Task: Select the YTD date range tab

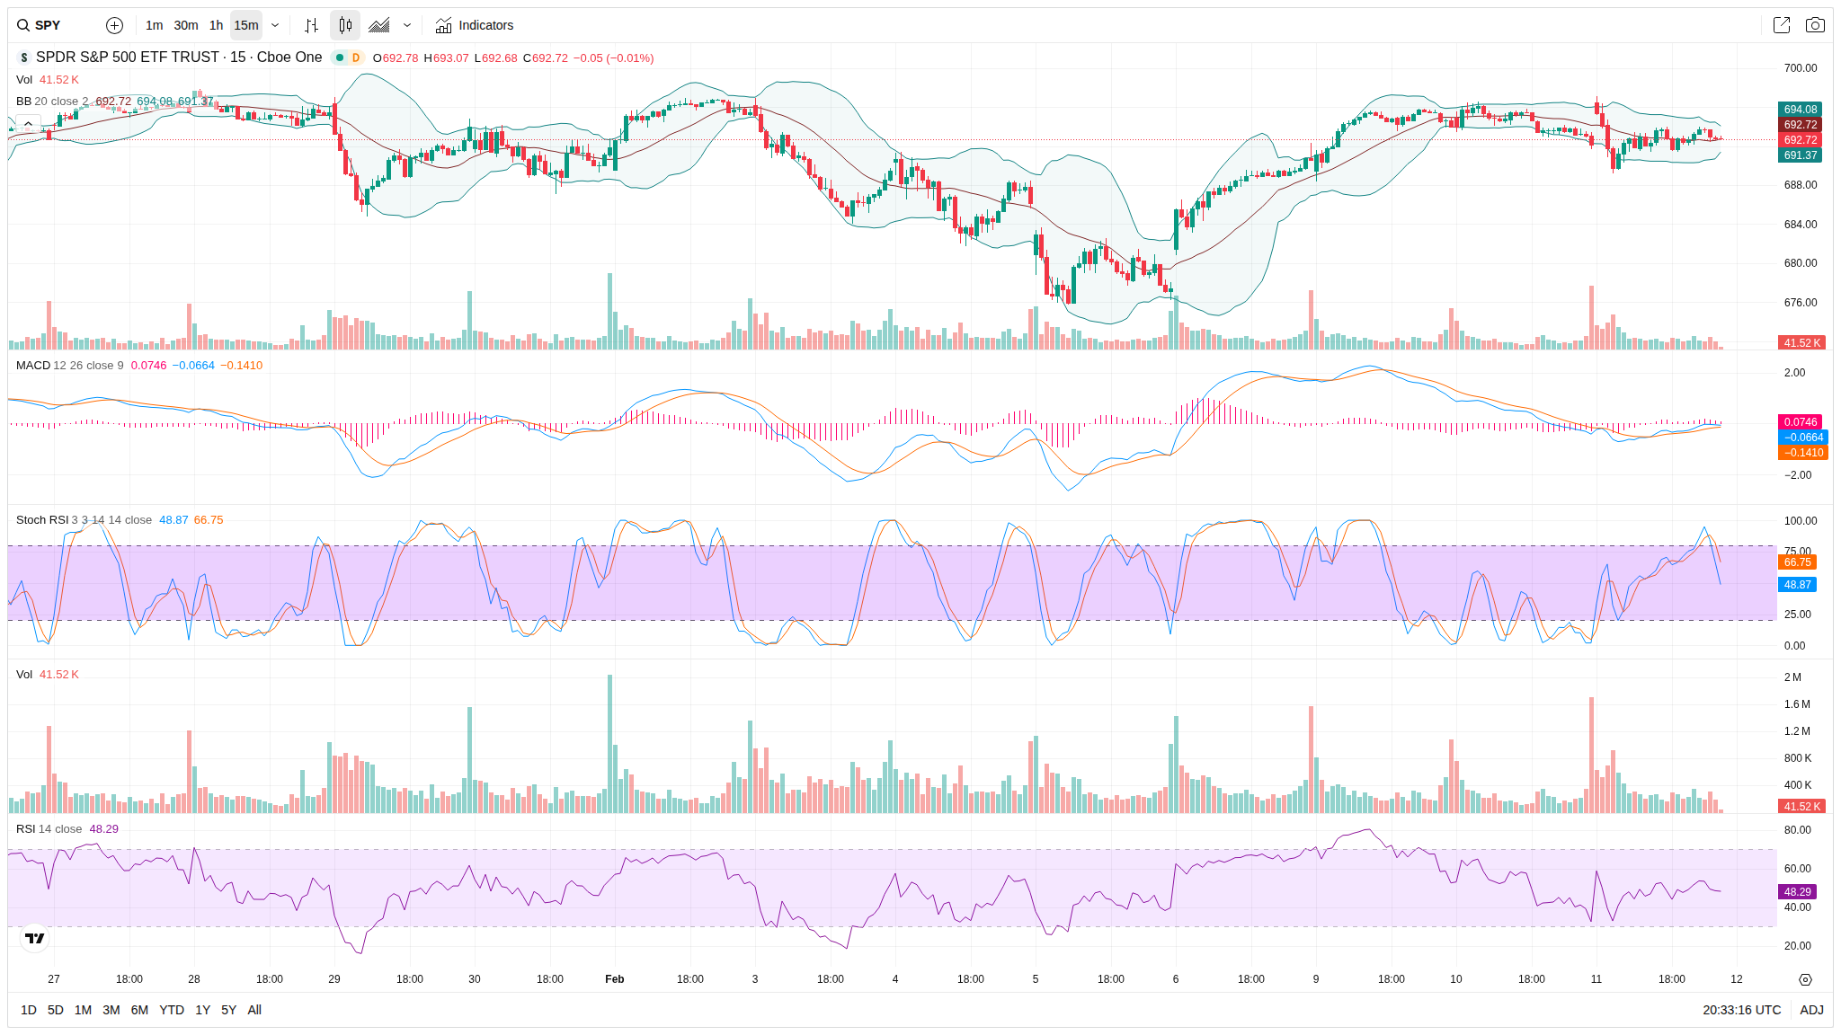Action: coord(171,1010)
